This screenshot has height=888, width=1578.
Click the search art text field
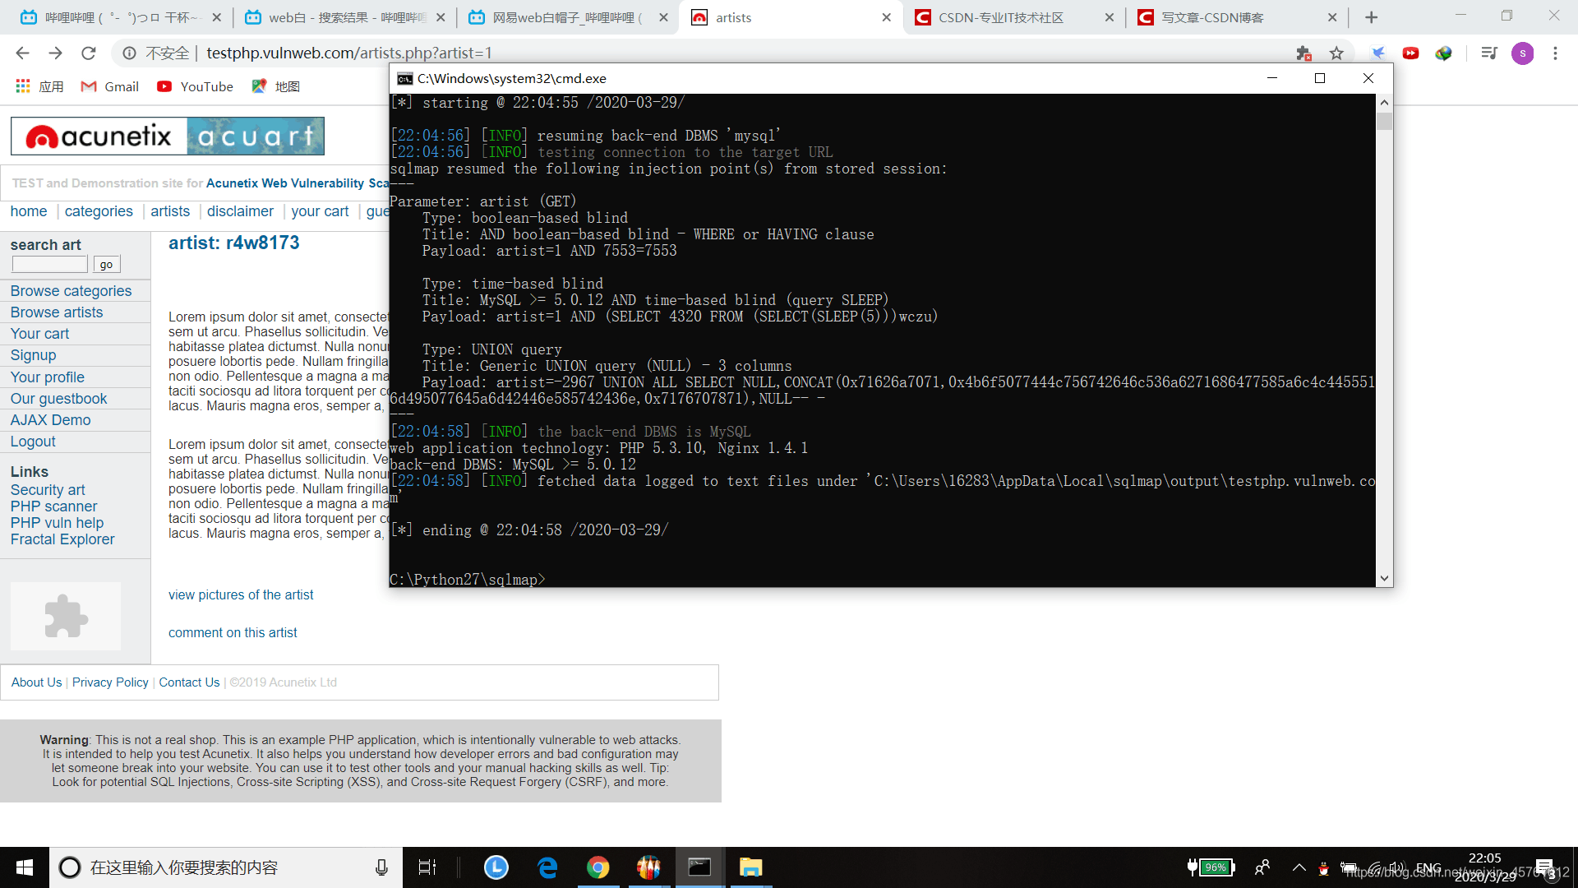pyautogui.click(x=49, y=264)
